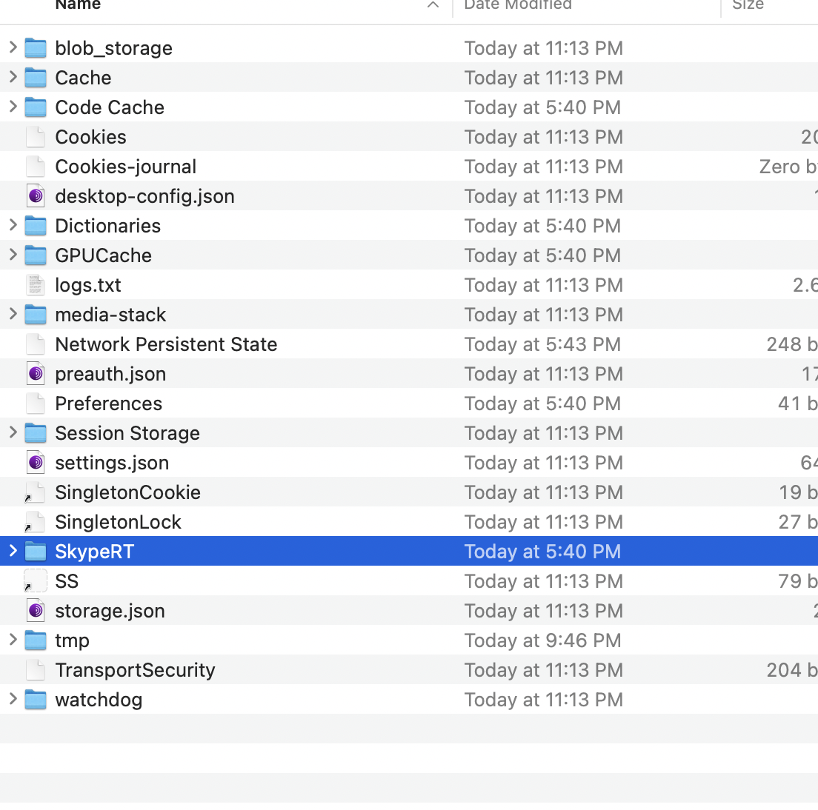Select the Cookies-journal file name
The height and width of the screenshot is (810, 818).
[126, 167]
